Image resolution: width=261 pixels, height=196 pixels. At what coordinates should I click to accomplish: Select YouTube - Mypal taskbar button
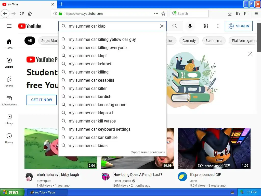47,192
